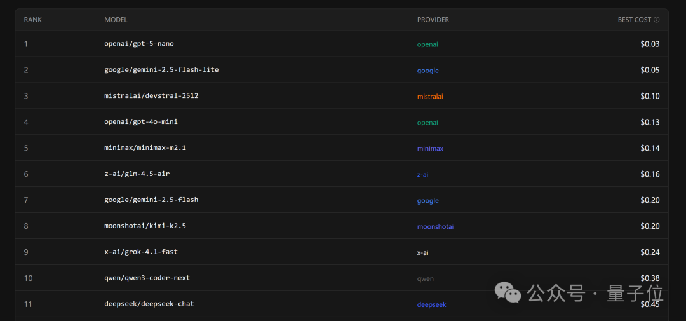Click the Model column header
This screenshot has height=321, width=686.
pos(116,20)
